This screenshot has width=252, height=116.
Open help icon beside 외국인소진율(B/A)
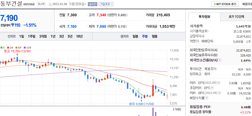[x=220, y=60]
